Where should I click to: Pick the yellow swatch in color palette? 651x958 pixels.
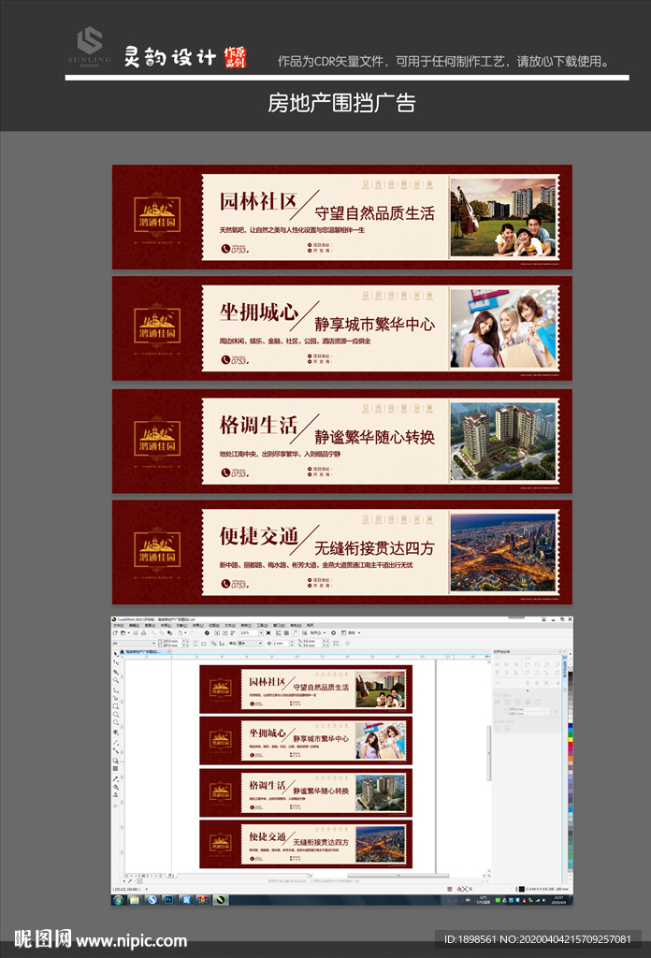pos(571,739)
